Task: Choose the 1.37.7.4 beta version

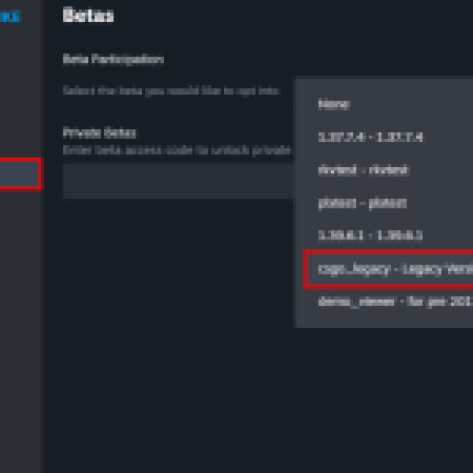Action: 370,137
